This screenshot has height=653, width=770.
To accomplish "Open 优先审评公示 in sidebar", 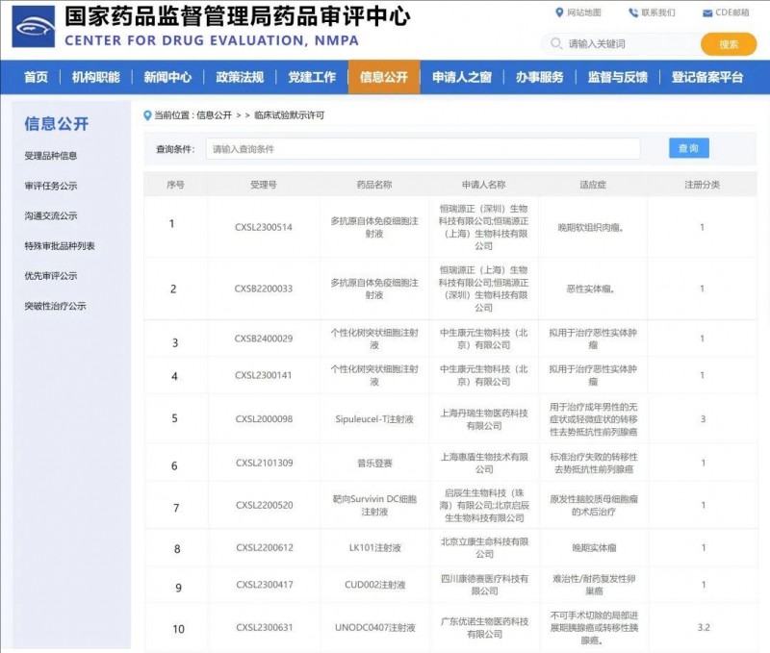I will pyautogui.click(x=51, y=276).
